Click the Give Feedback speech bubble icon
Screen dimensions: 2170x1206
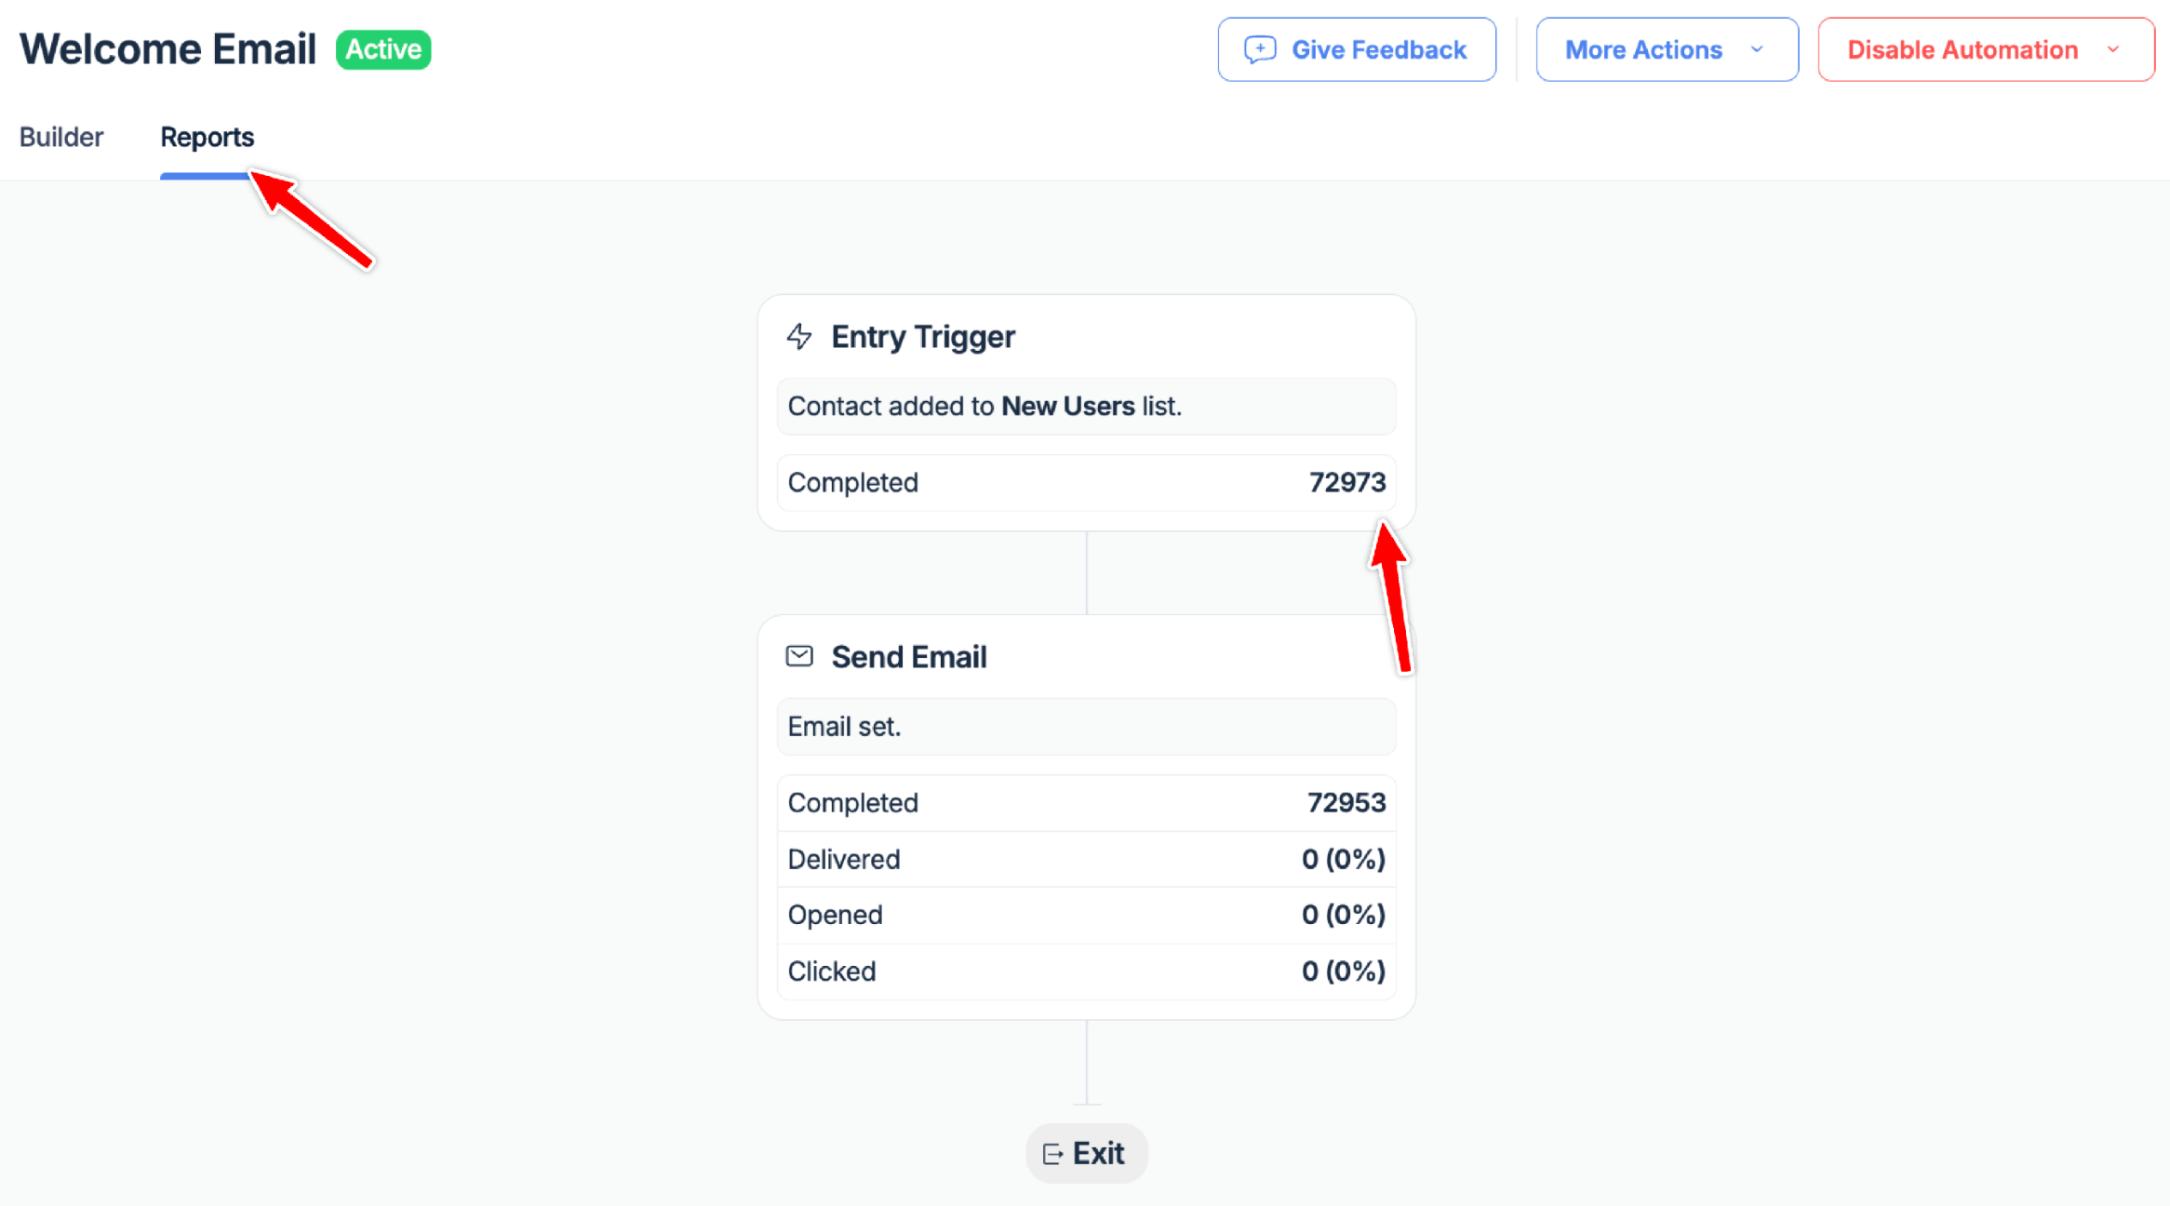tap(1260, 49)
